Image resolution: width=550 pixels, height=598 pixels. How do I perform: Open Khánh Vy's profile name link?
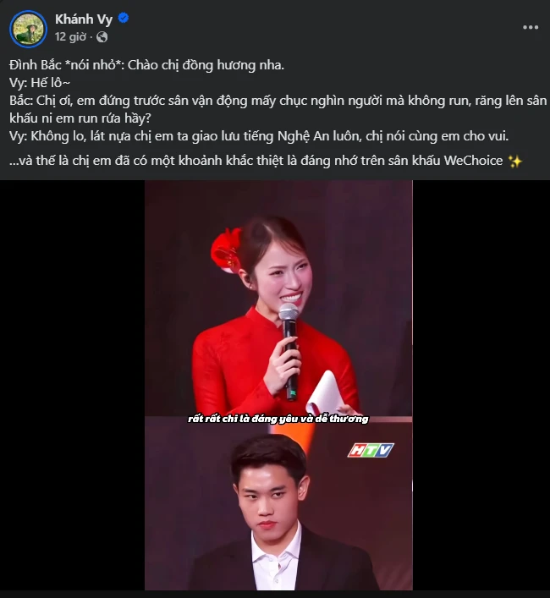(x=84, y=19)
